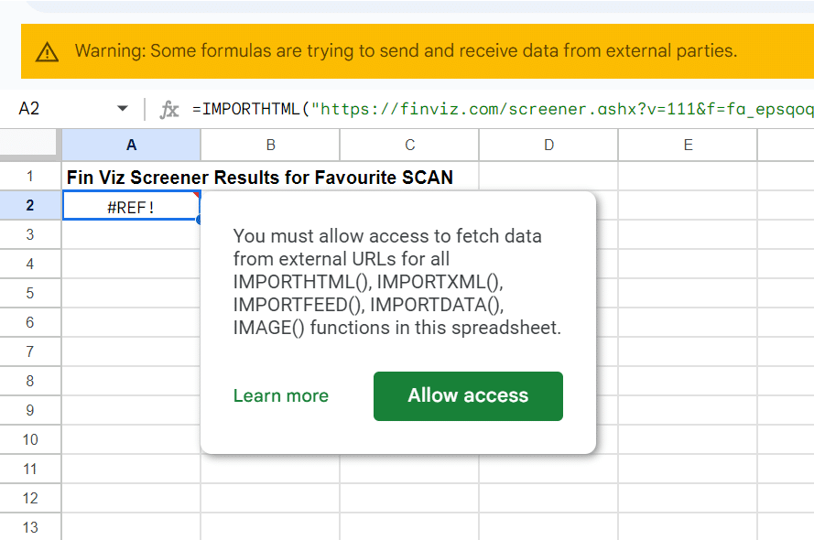Select the Fin Viz Screener title cell A1
Image resolution: width=814 pixels, height=540 pixels.
click(130, 177)
